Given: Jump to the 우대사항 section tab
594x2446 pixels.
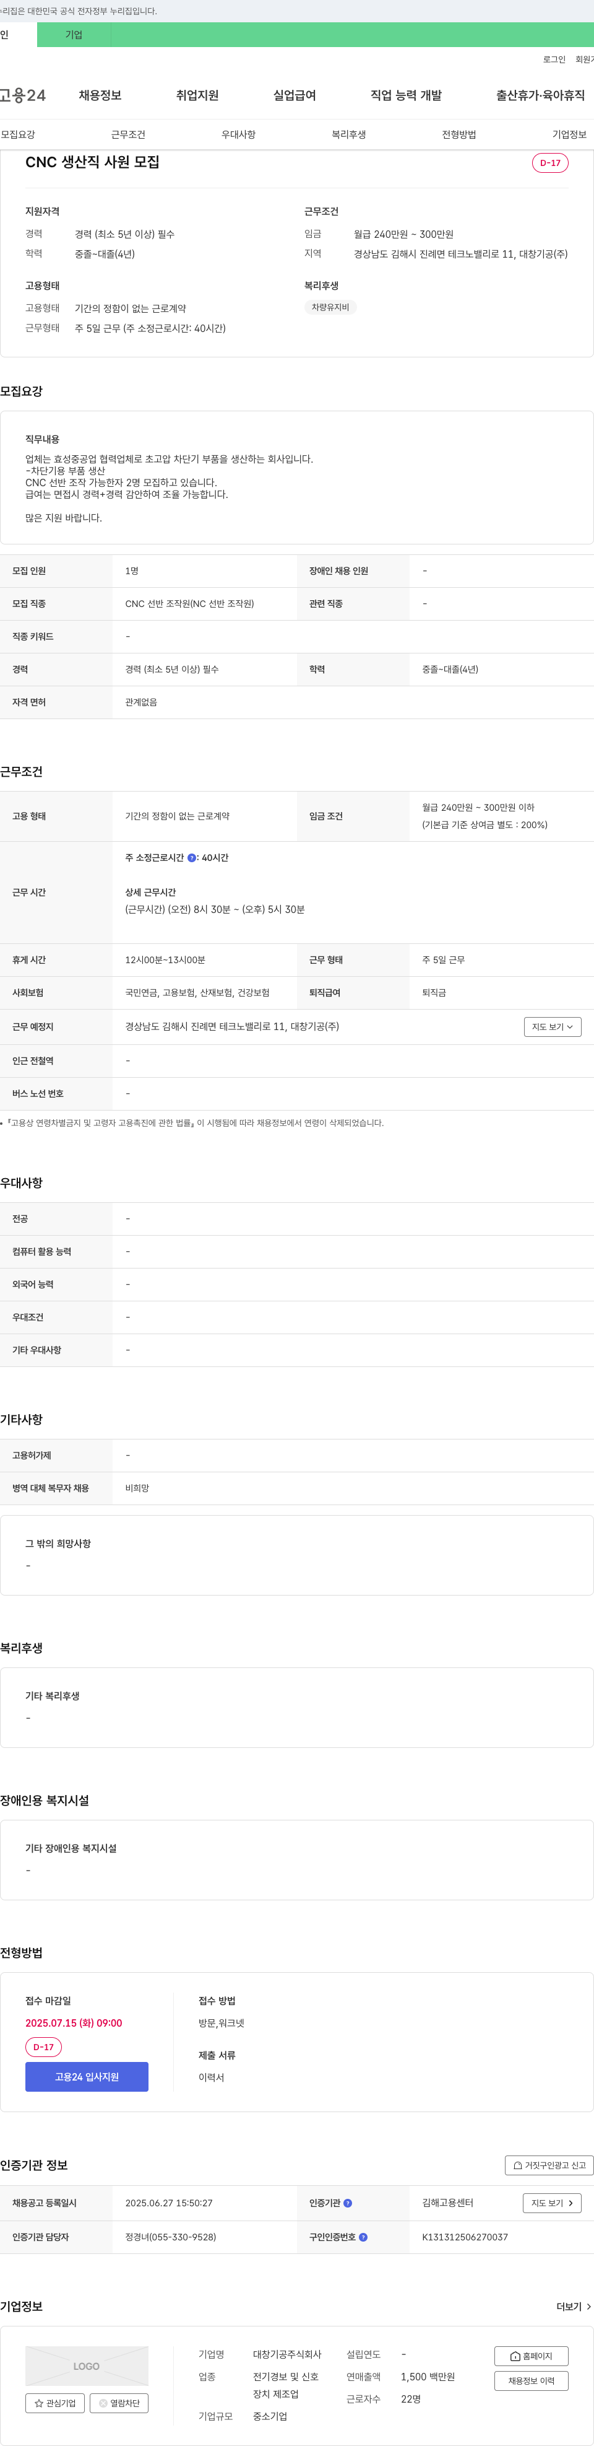Looking at the screenshot, I should (238, 135).
